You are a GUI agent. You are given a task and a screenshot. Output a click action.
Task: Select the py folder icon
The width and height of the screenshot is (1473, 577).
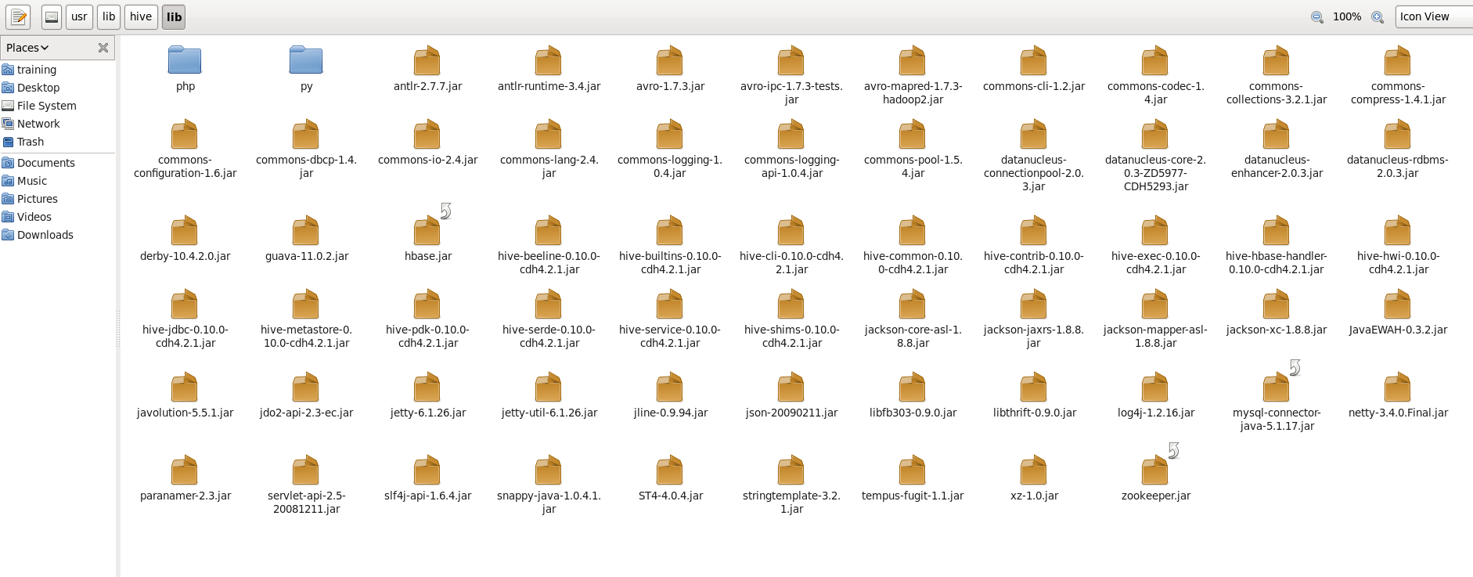[x=306, y=60]
